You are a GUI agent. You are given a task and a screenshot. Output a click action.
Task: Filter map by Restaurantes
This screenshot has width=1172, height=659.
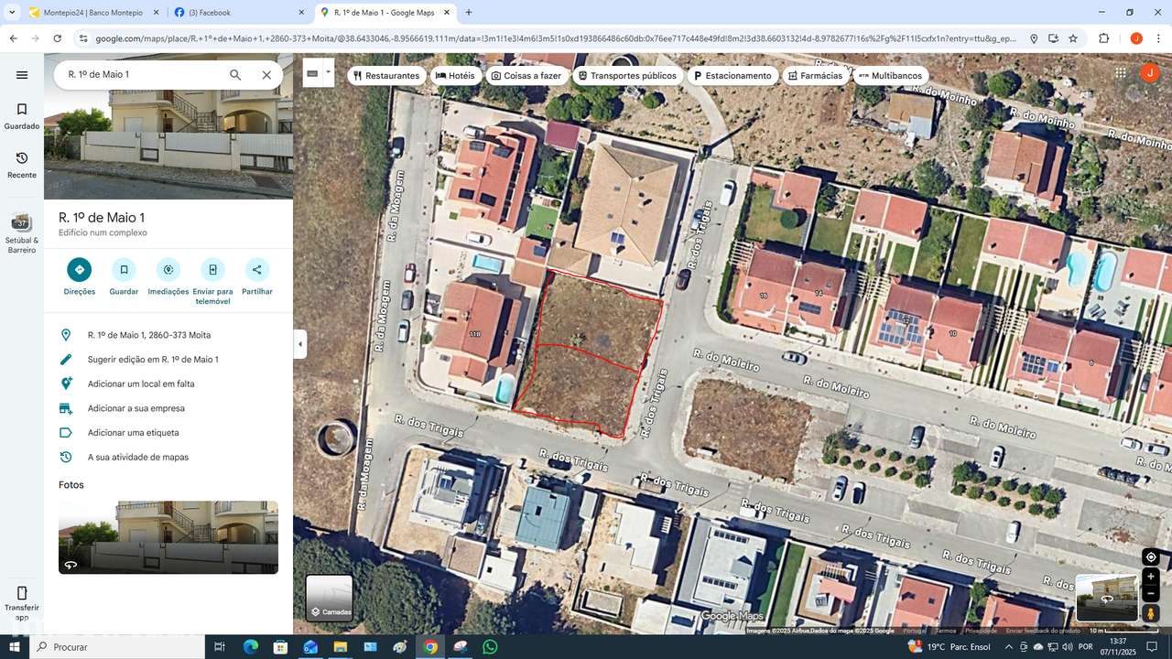[x=386, y=76]
